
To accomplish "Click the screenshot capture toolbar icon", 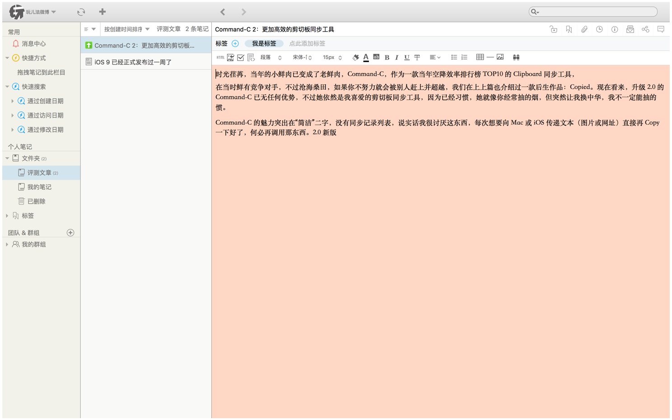I will (230, 57).
